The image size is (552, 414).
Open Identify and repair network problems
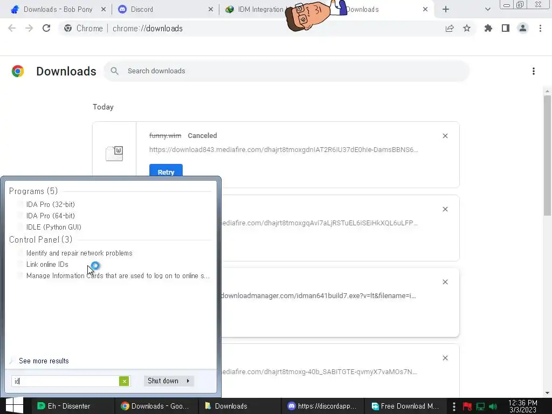click(79, 253)
